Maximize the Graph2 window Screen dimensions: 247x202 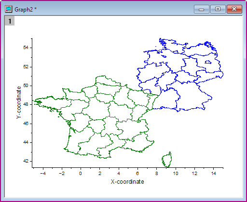coord(218,9)
